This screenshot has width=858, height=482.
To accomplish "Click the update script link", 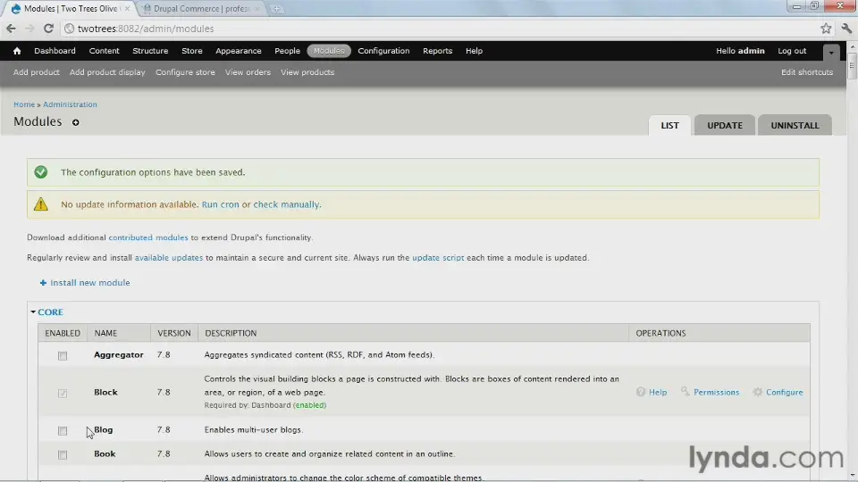I will point(438,258).
